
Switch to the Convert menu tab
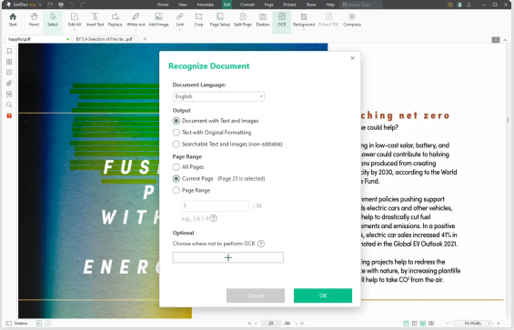click(247, 5)
